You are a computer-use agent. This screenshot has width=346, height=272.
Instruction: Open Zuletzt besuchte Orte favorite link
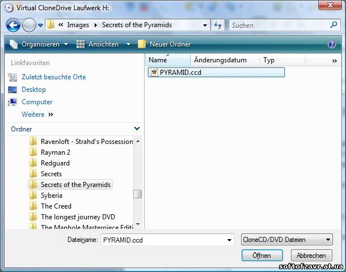[54, 77]
